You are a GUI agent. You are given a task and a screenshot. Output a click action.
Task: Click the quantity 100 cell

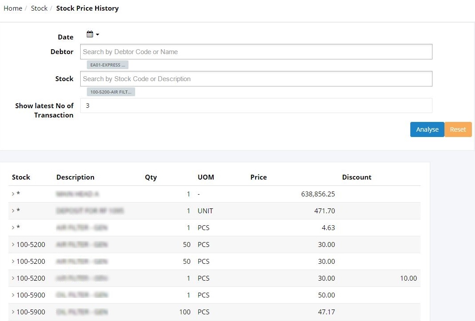coord(185,312)
